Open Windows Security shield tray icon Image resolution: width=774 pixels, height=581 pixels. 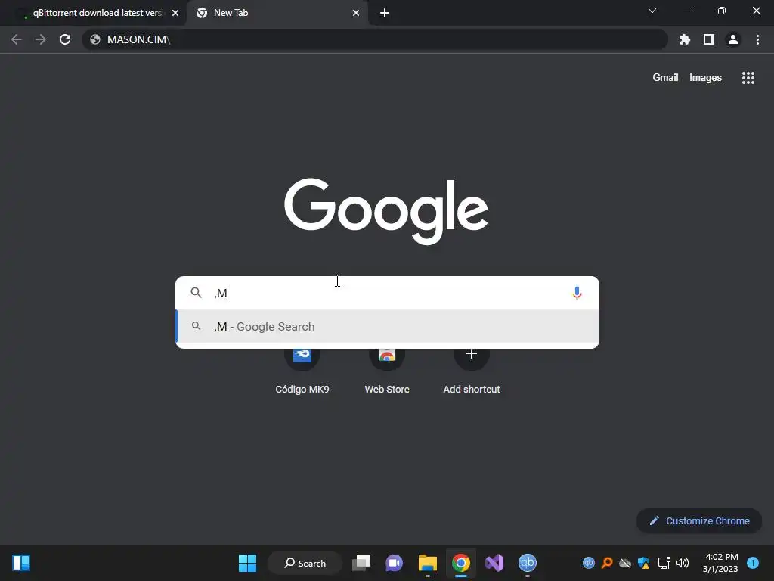[x=643, y=563]
